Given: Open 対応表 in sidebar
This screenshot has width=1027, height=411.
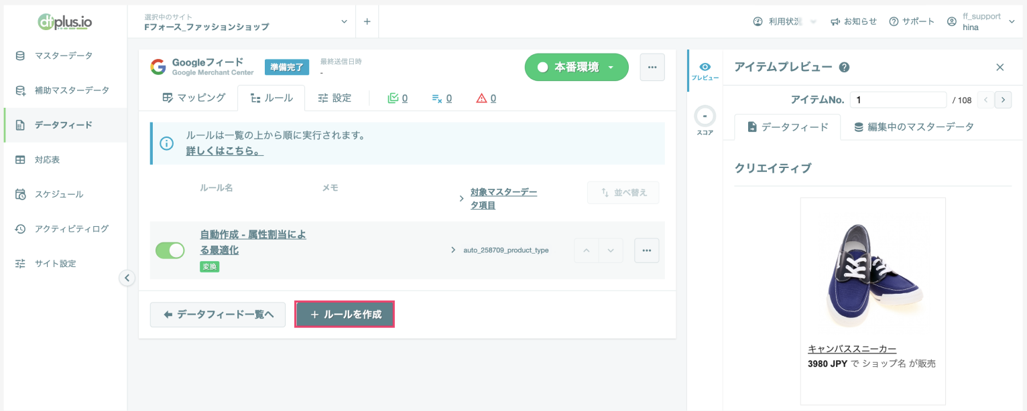Looking at the screenshot, I should [x=64, y=160].
